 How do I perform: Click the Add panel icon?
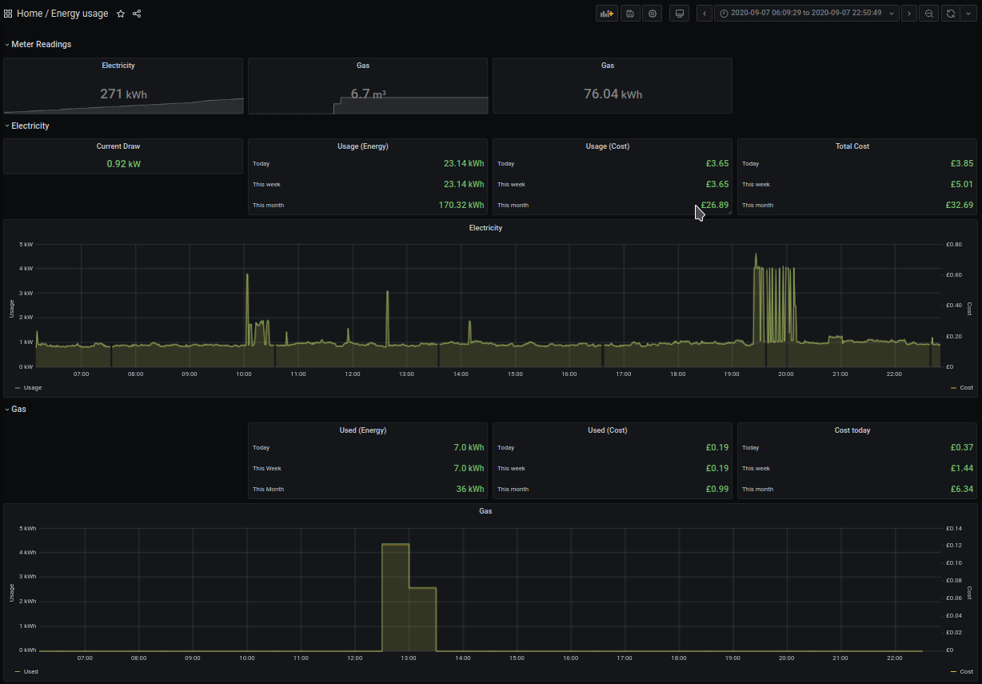click(x=606, y=13)
